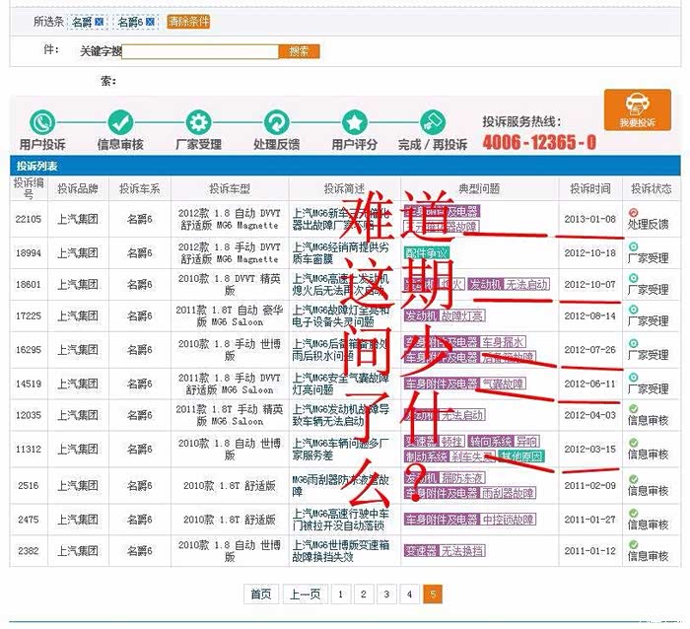Go to 首页 in pagination
The height and width of the screenshot is (629, 690).
pyautogui.click(x=260, y=594)
